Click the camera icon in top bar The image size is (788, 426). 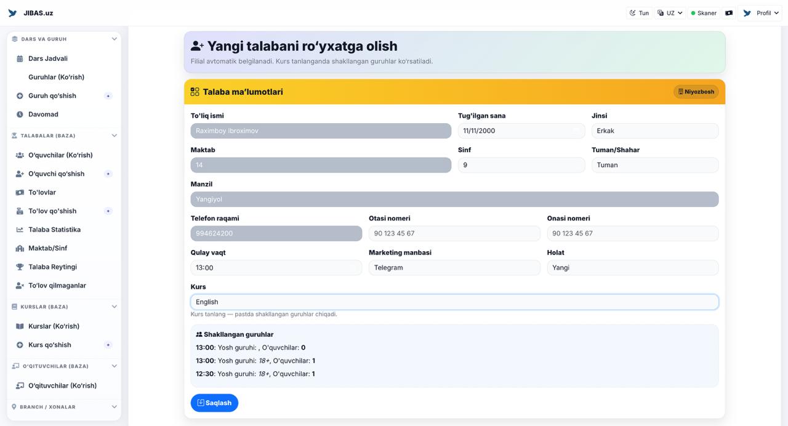[x=729, y=13]
